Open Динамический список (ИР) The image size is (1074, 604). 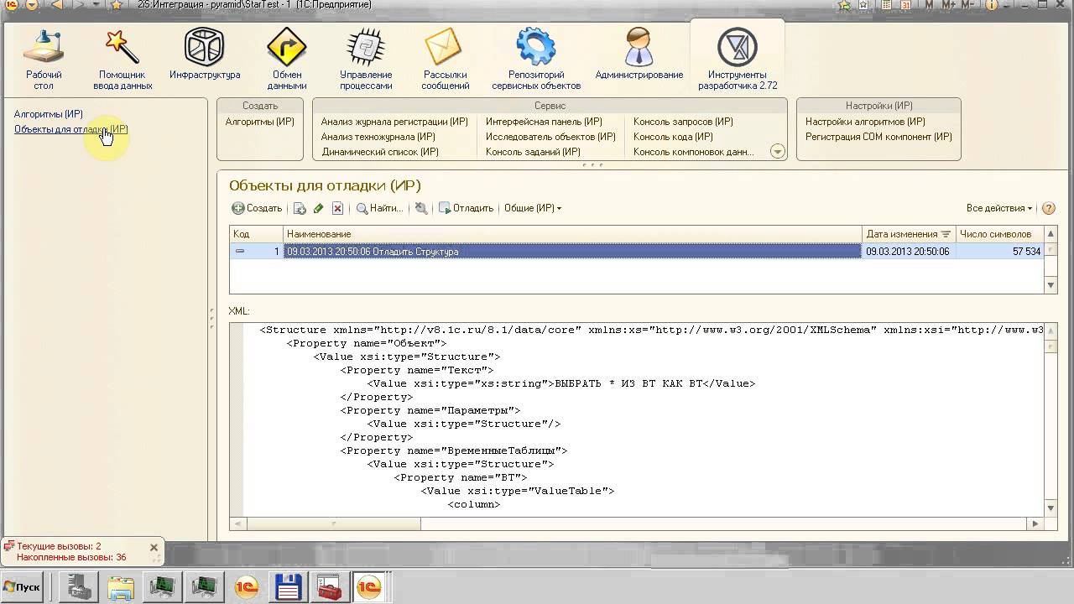[x=380, y=152]
